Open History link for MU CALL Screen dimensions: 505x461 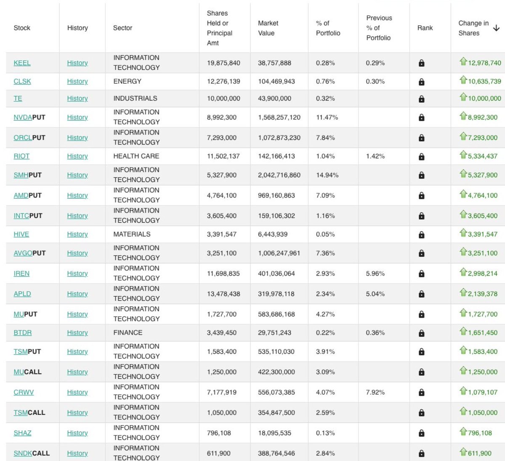point(77,372)
